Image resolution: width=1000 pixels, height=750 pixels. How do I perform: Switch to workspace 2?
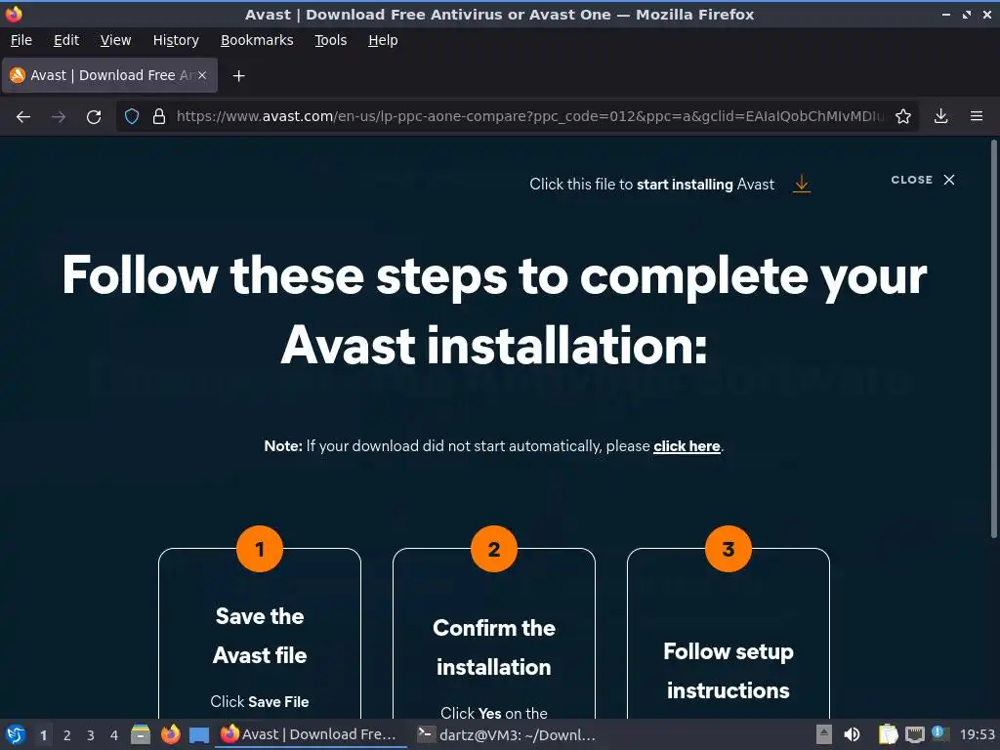click(67, 735)
